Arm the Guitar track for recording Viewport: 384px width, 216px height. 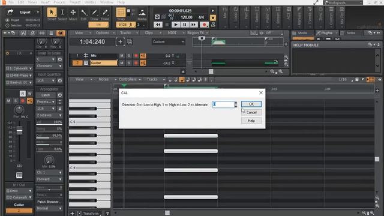pyautogui.click(x=136, y=63)
